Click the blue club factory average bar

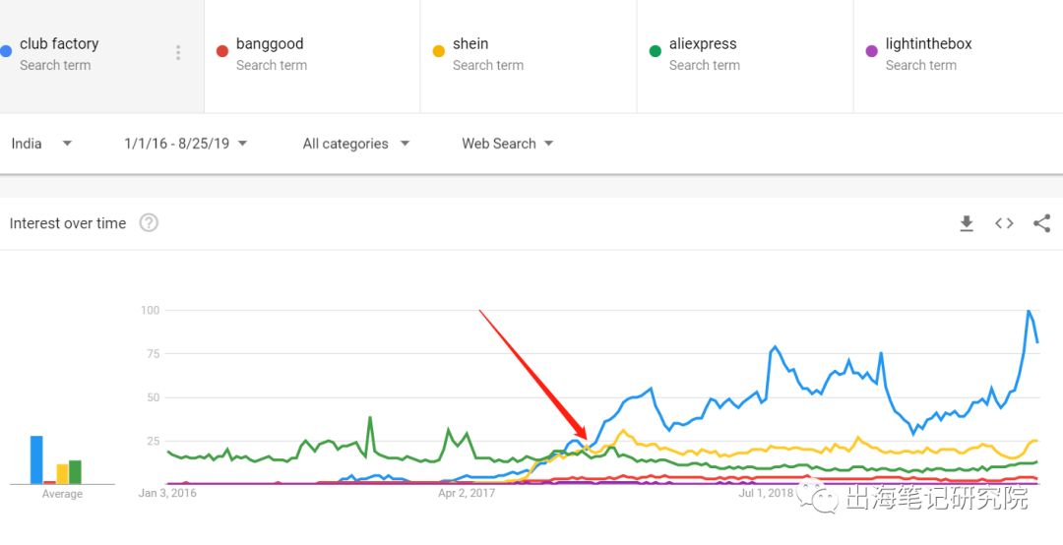[36, 459]
